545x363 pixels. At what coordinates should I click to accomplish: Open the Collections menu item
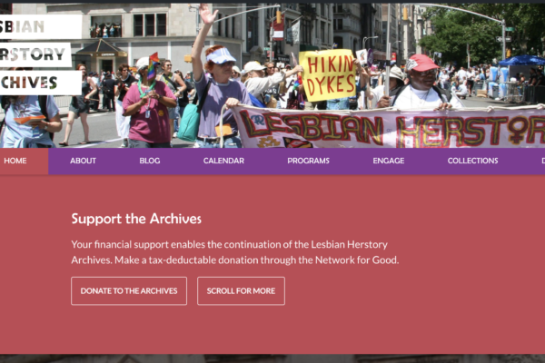coord(472,161)
